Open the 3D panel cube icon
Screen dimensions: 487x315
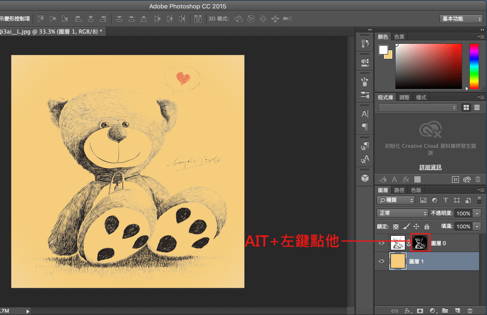coord(365,178)
